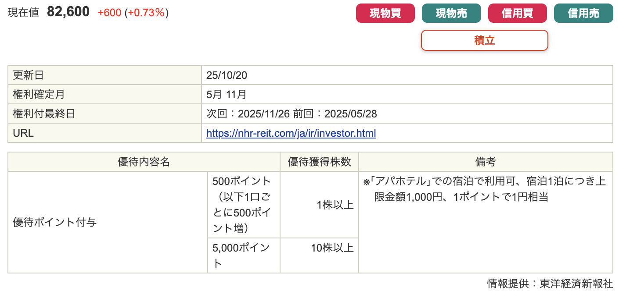Select the 信用売 margin sell button

[583, 13]
